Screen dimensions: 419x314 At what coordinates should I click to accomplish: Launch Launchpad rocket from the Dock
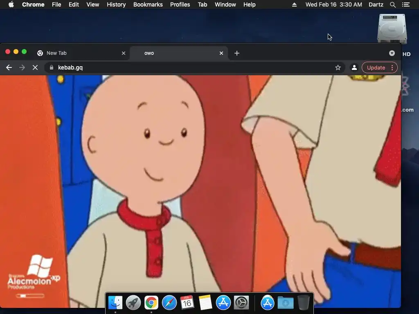(133, 303)
